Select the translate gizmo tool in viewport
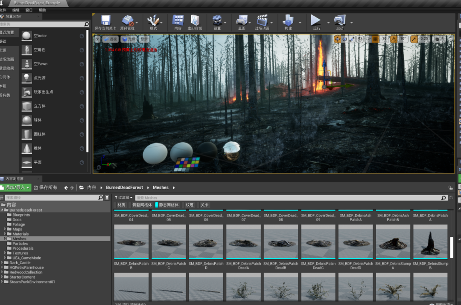Screen dimensions: 461x305 [337, 39]
